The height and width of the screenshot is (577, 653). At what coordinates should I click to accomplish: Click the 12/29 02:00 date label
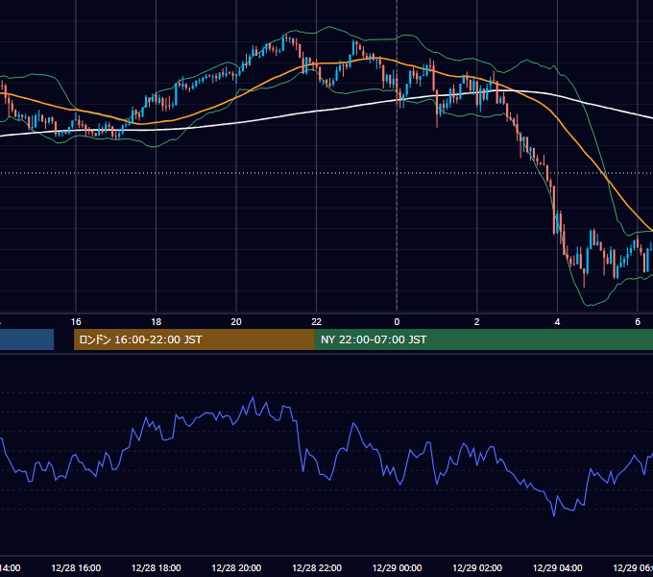click(477, 567)
